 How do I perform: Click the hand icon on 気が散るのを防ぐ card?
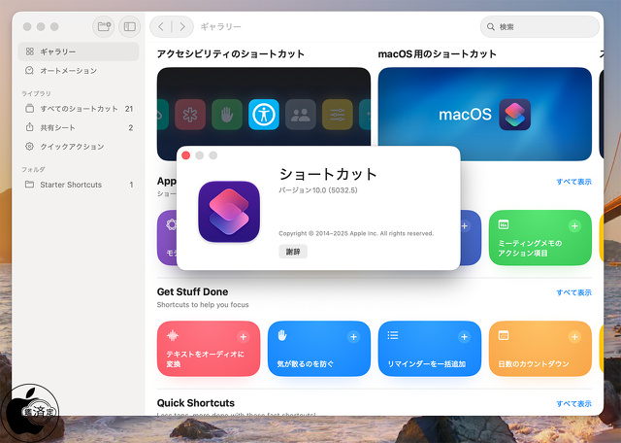click(x=282, y=335)
